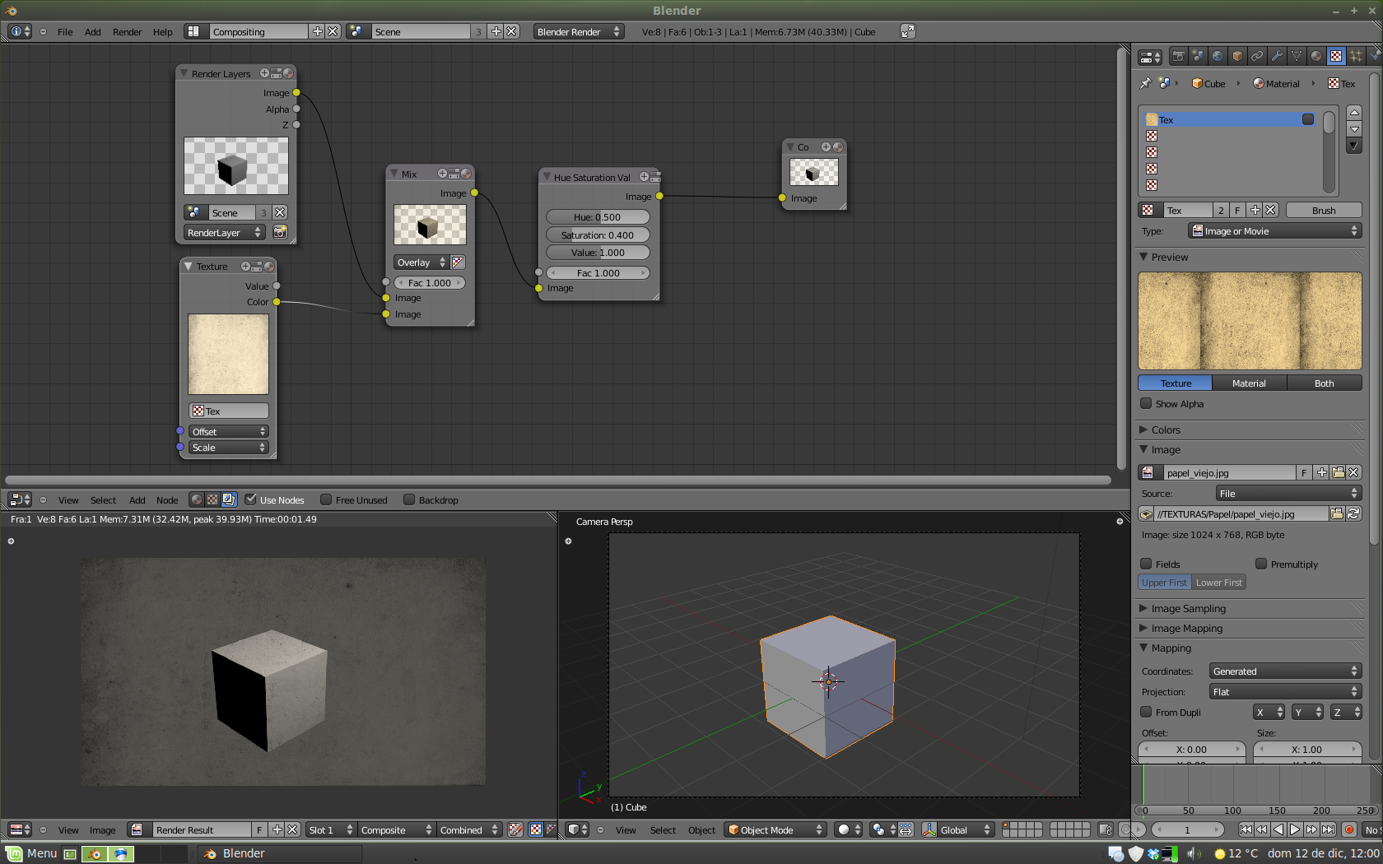Image resolution: width=1383 pixels, height=864 pixels.
Task: Enable the Backdrop checkbox
Action: coord(409,499)
